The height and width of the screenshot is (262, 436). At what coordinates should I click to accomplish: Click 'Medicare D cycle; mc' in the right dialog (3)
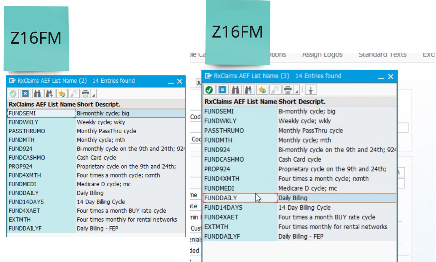(x=308, y=188)
